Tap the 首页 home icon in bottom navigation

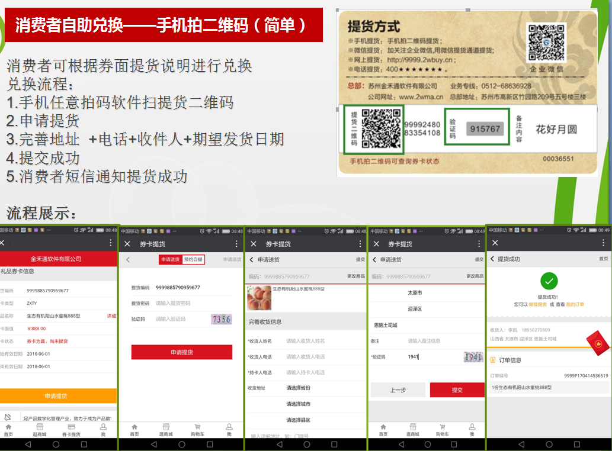click(x=8, y=427)
